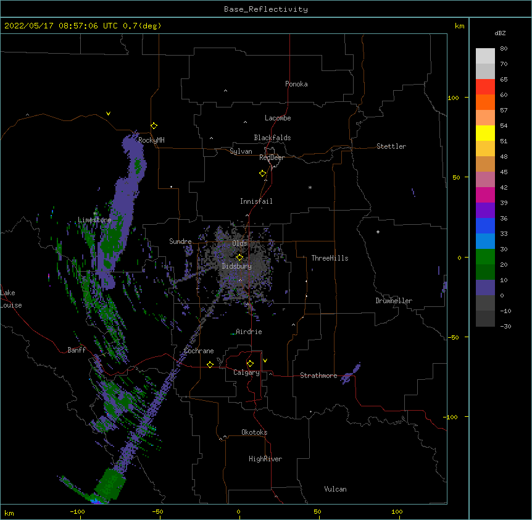
Task: Click the Airdrie city label
Action: 249,332
